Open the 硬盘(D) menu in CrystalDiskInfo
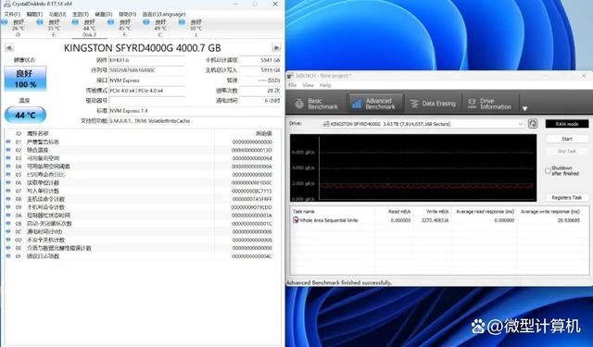This screenshot has width=593, height=347. pyautogui.click(x=103, y=14)
